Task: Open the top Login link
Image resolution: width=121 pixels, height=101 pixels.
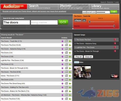Action: click(x=117, y=2)
